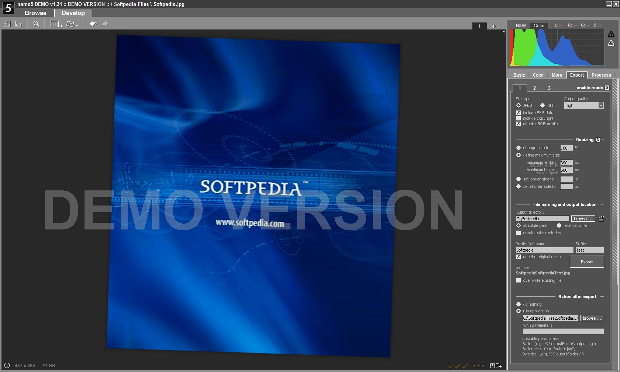
Task: Select absolute path option
Action: pyautogui.click(x=519, y=225)
